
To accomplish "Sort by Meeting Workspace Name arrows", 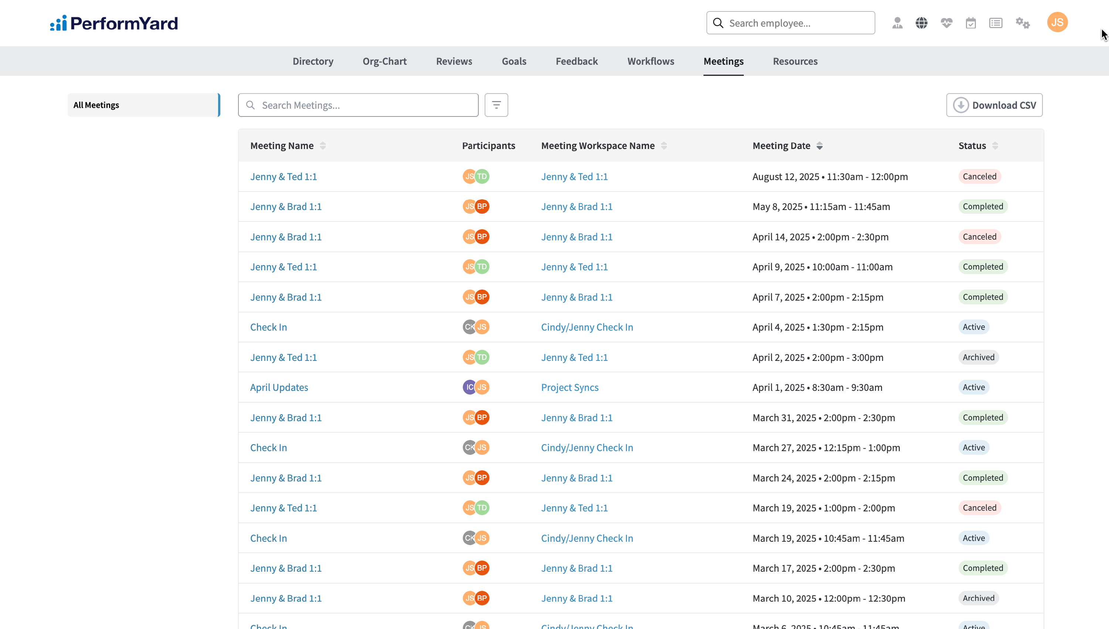I will tap(664, 146).
